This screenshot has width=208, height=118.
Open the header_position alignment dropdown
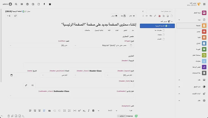pos(55,75)
